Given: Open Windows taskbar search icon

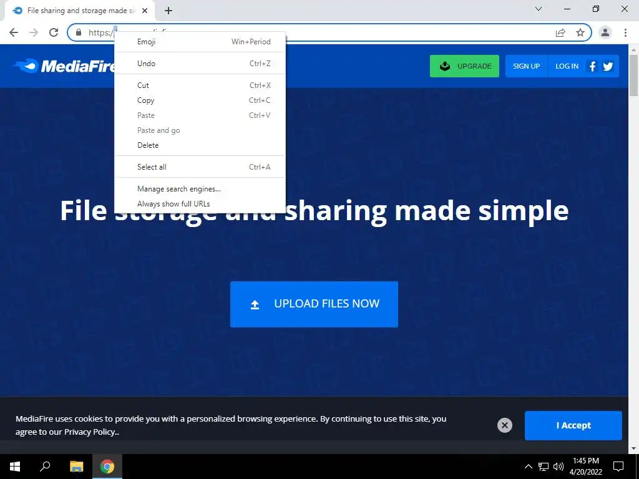Looking at the screenshot, I should pos(45,467).
